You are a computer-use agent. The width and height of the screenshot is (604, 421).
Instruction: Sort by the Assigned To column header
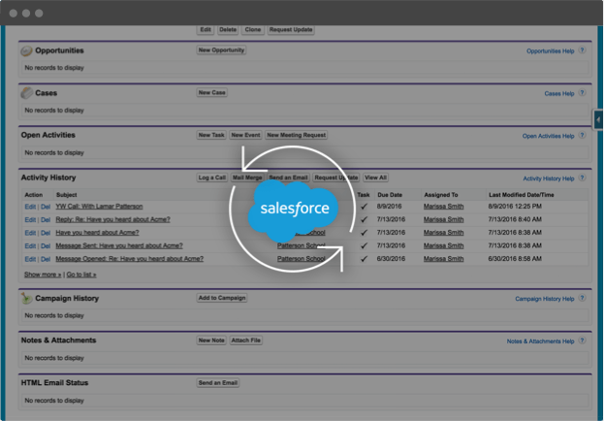point(441,195)
